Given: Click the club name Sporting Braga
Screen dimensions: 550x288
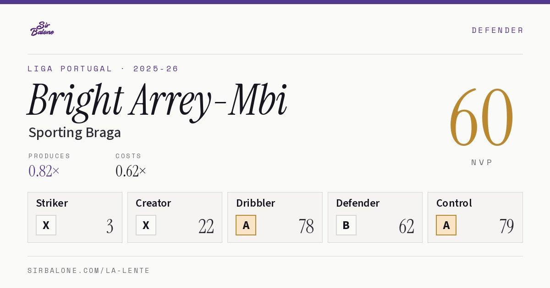Looking at the screenshot, I should tap(75, 133).
